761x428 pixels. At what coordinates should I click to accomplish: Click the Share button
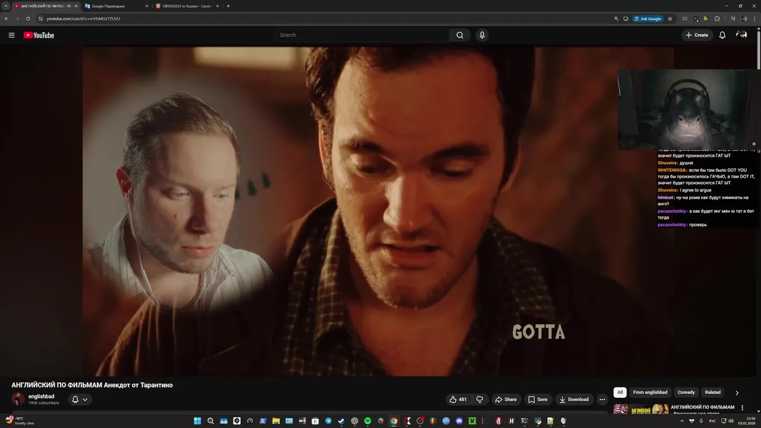coord(506,399)
